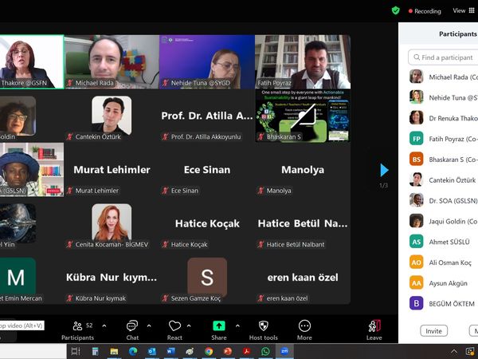Open the Participants panel button

pyautogui.click(x=78, y=330)
